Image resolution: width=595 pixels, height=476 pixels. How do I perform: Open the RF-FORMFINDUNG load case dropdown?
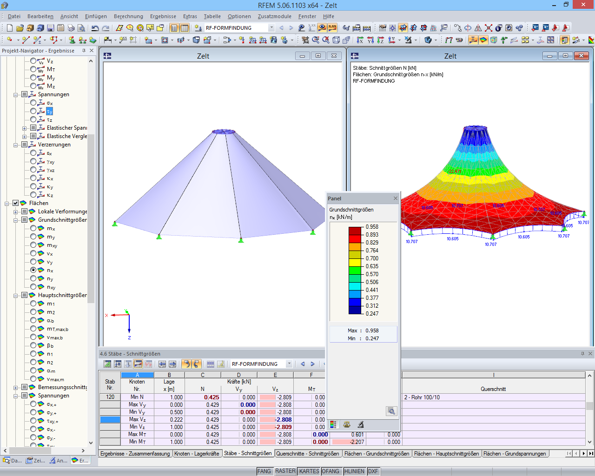(x=271, y=27)
